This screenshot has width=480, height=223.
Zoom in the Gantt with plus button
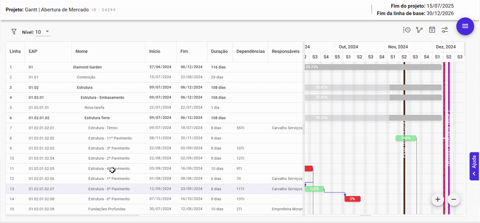click(438, 200)
